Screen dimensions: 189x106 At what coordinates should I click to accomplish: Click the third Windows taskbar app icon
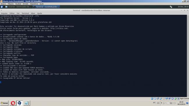click(26, 103)
